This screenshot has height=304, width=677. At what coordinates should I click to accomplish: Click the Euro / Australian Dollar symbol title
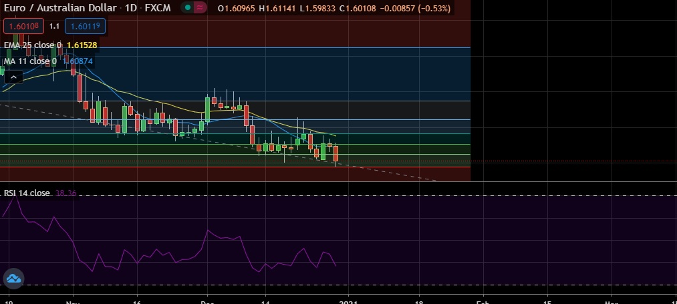(60, 8)
